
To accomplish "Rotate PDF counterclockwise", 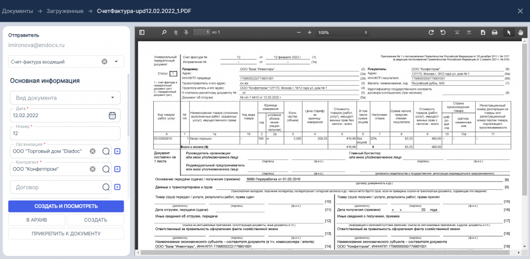I will (443, 33).
